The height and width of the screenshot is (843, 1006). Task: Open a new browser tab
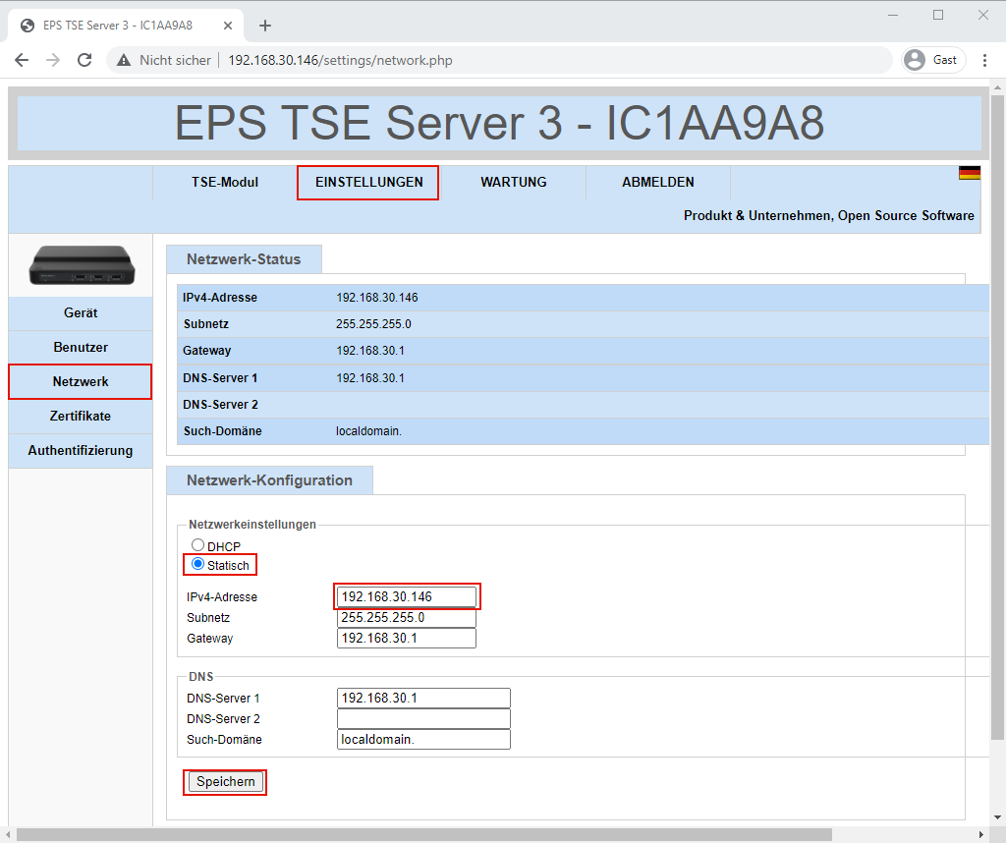pos(264,26)
